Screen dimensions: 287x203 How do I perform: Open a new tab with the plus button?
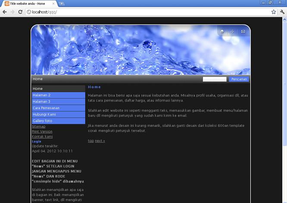pyautogui.click(x=62, y=3)
